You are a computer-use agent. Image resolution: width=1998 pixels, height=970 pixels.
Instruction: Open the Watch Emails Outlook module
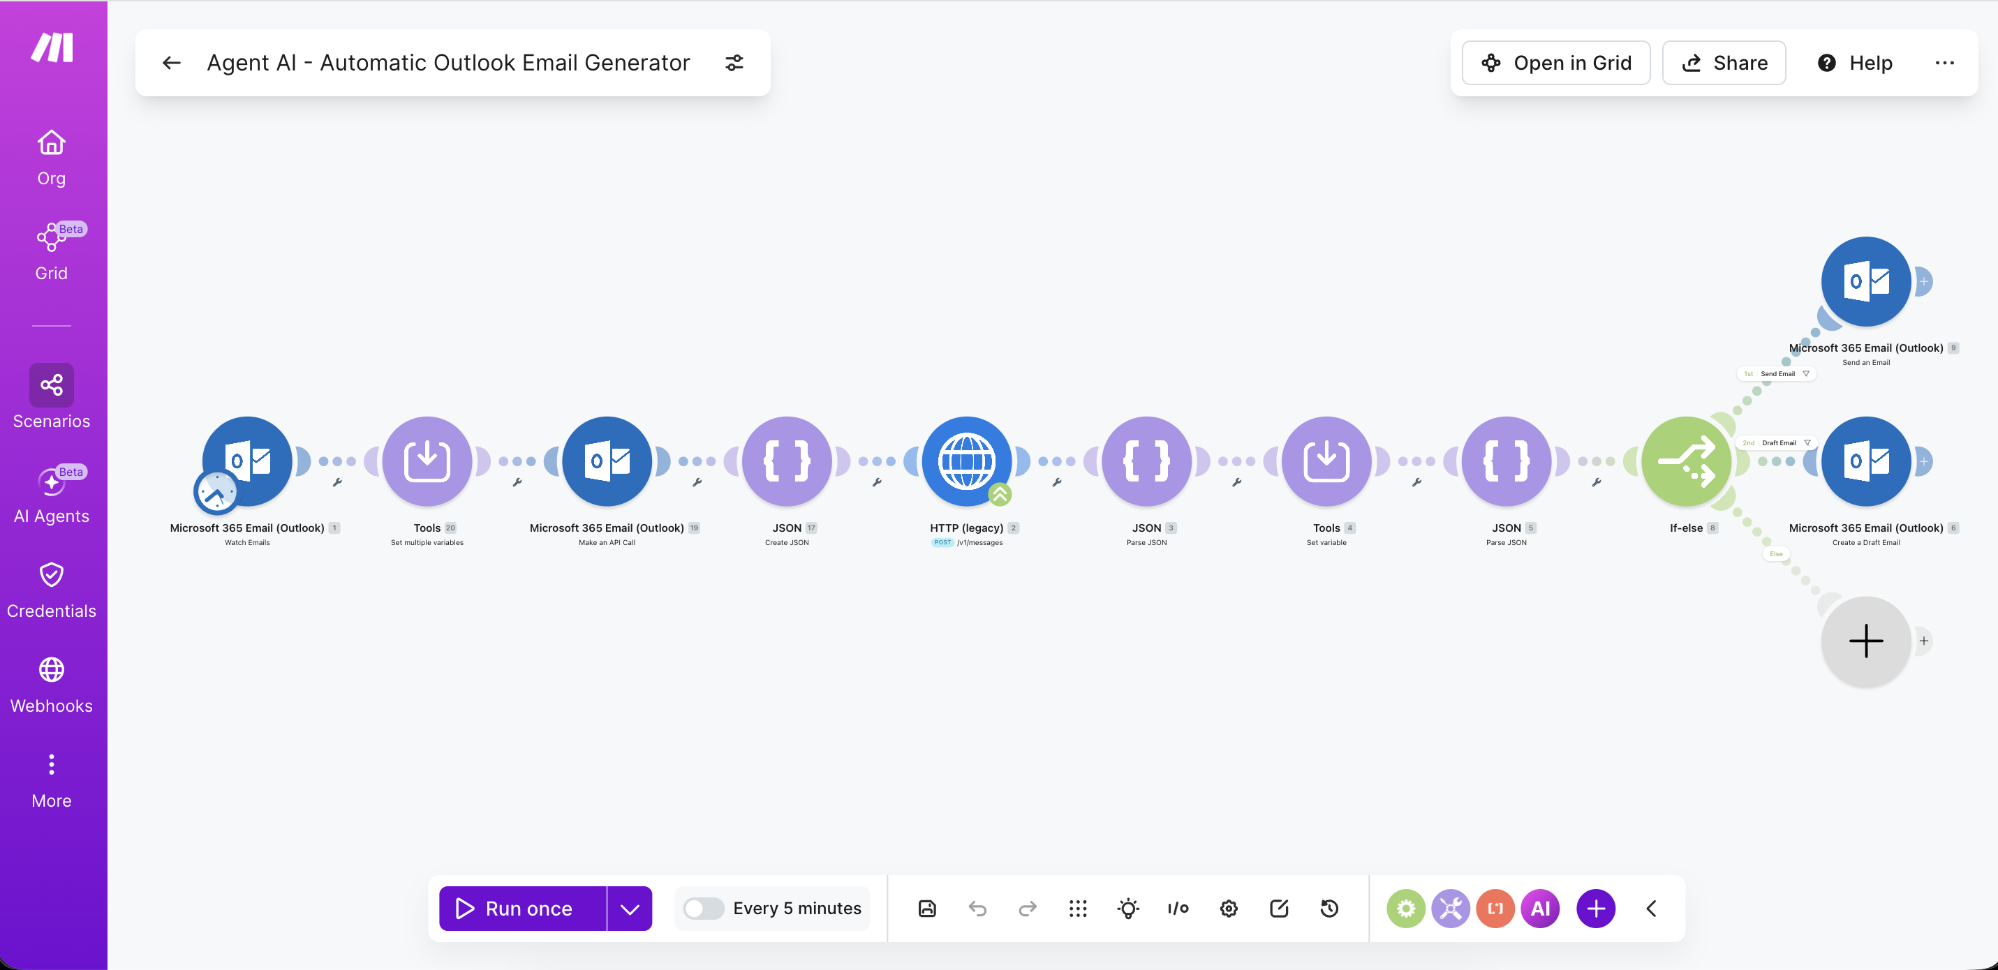pos(246,461)
